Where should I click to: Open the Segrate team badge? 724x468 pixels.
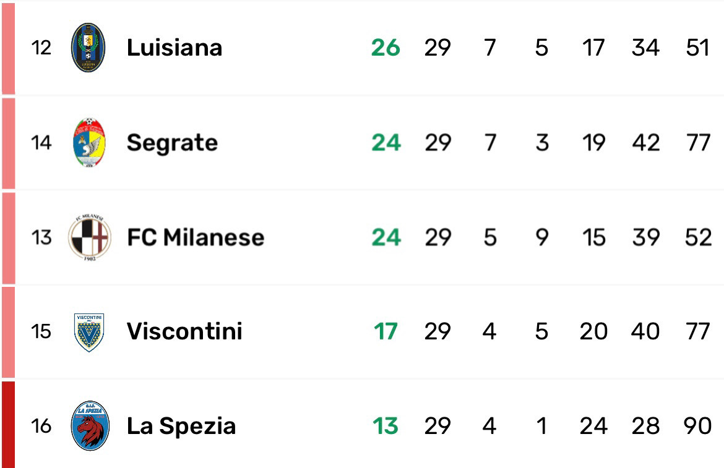click(x=88, y=143)
